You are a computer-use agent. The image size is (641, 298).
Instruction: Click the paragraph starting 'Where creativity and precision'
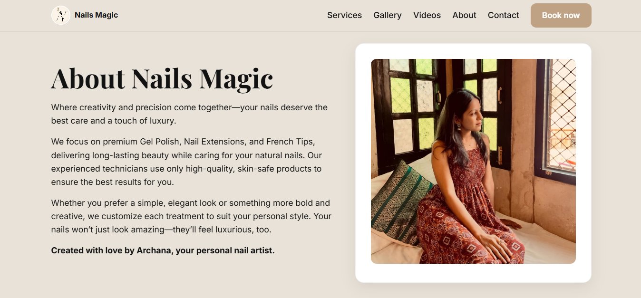point(189,114)
